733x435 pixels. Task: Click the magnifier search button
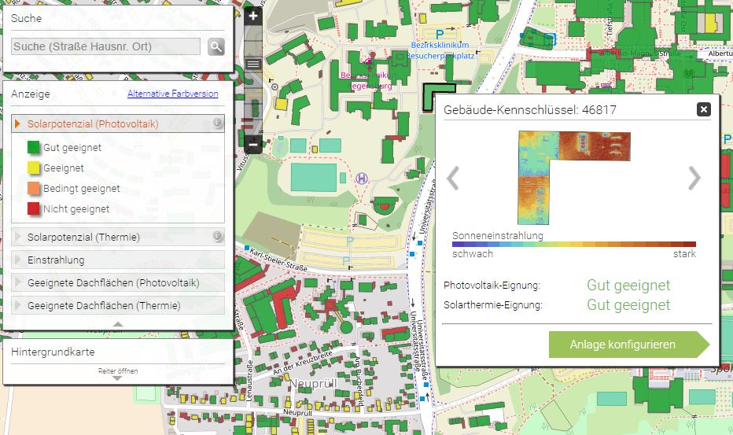[x=216, y=47]
